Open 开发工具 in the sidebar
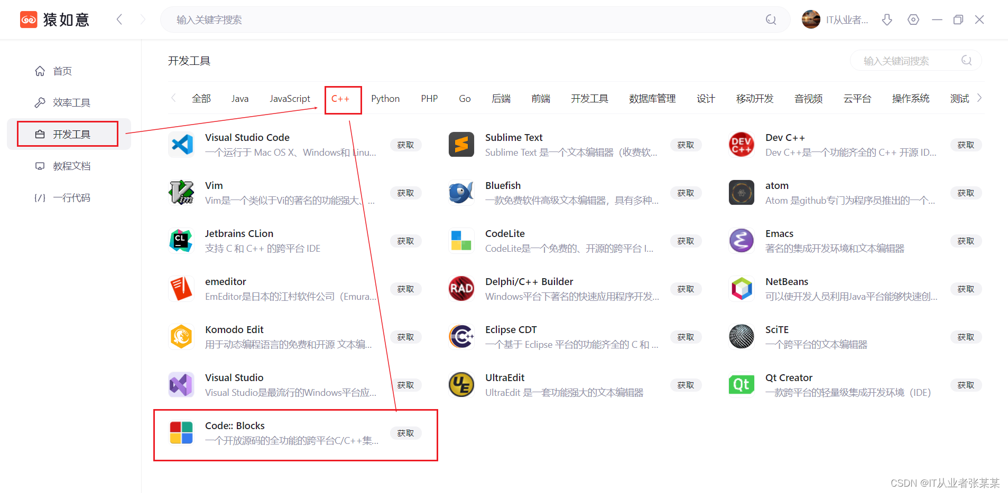The image size is (1008, 493). point(69,134)
